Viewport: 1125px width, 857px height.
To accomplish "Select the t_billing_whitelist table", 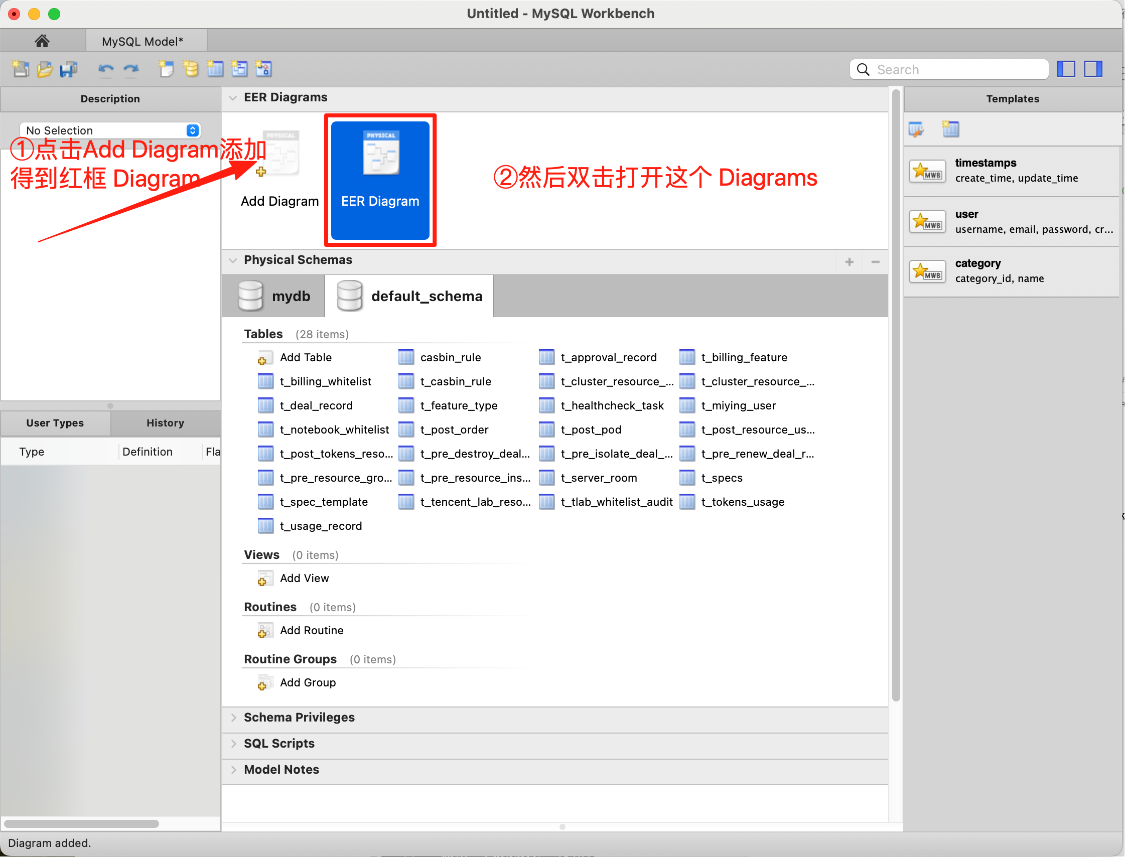I will point(314,381).
